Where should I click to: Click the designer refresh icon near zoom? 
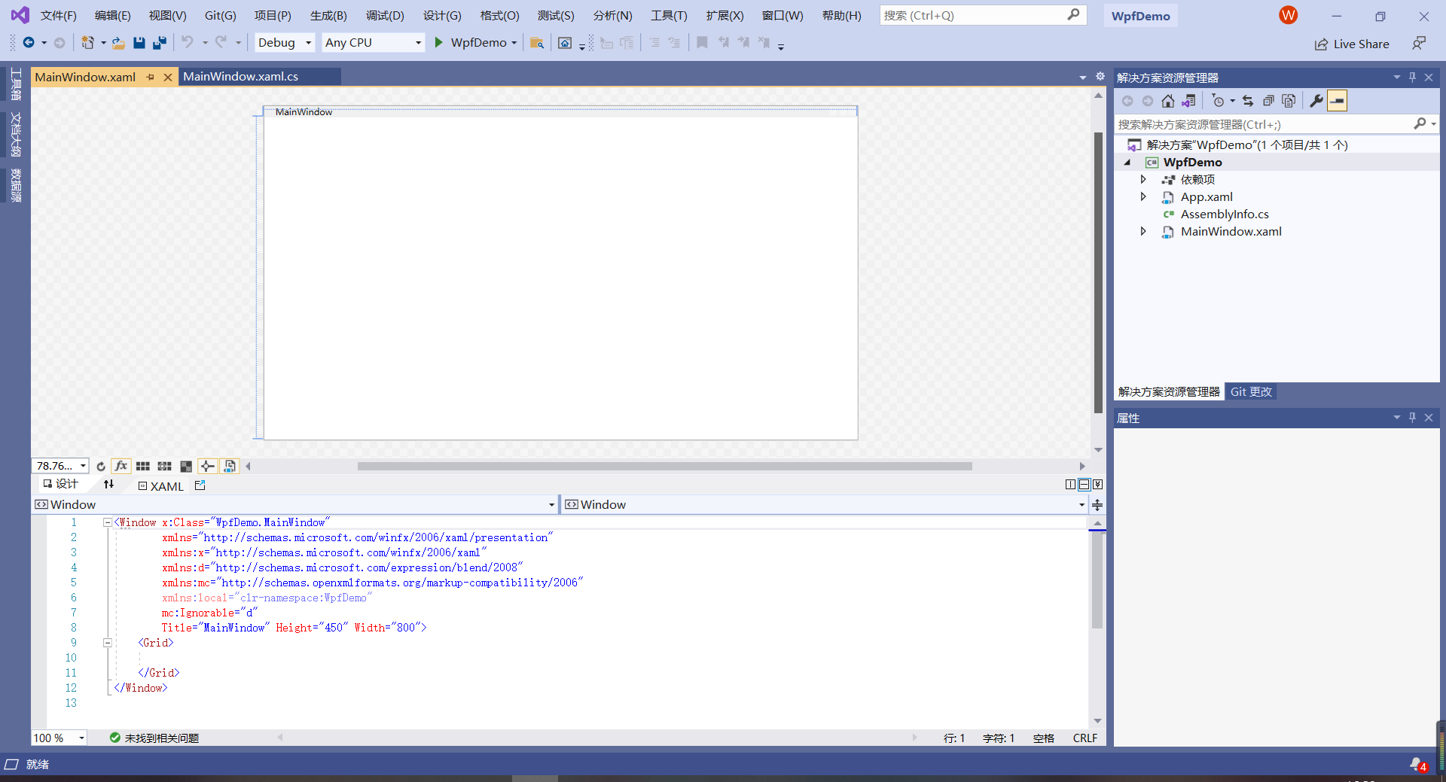(101, 467)
